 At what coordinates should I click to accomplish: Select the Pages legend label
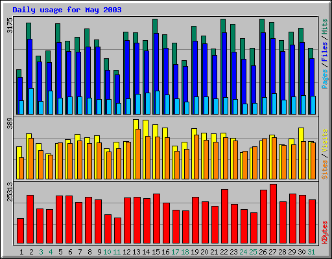coord(325,79)
